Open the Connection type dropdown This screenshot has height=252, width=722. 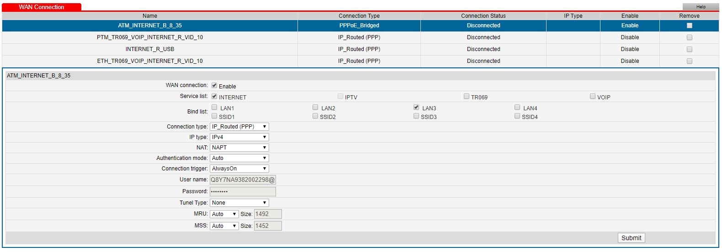[x=239, y=127]
